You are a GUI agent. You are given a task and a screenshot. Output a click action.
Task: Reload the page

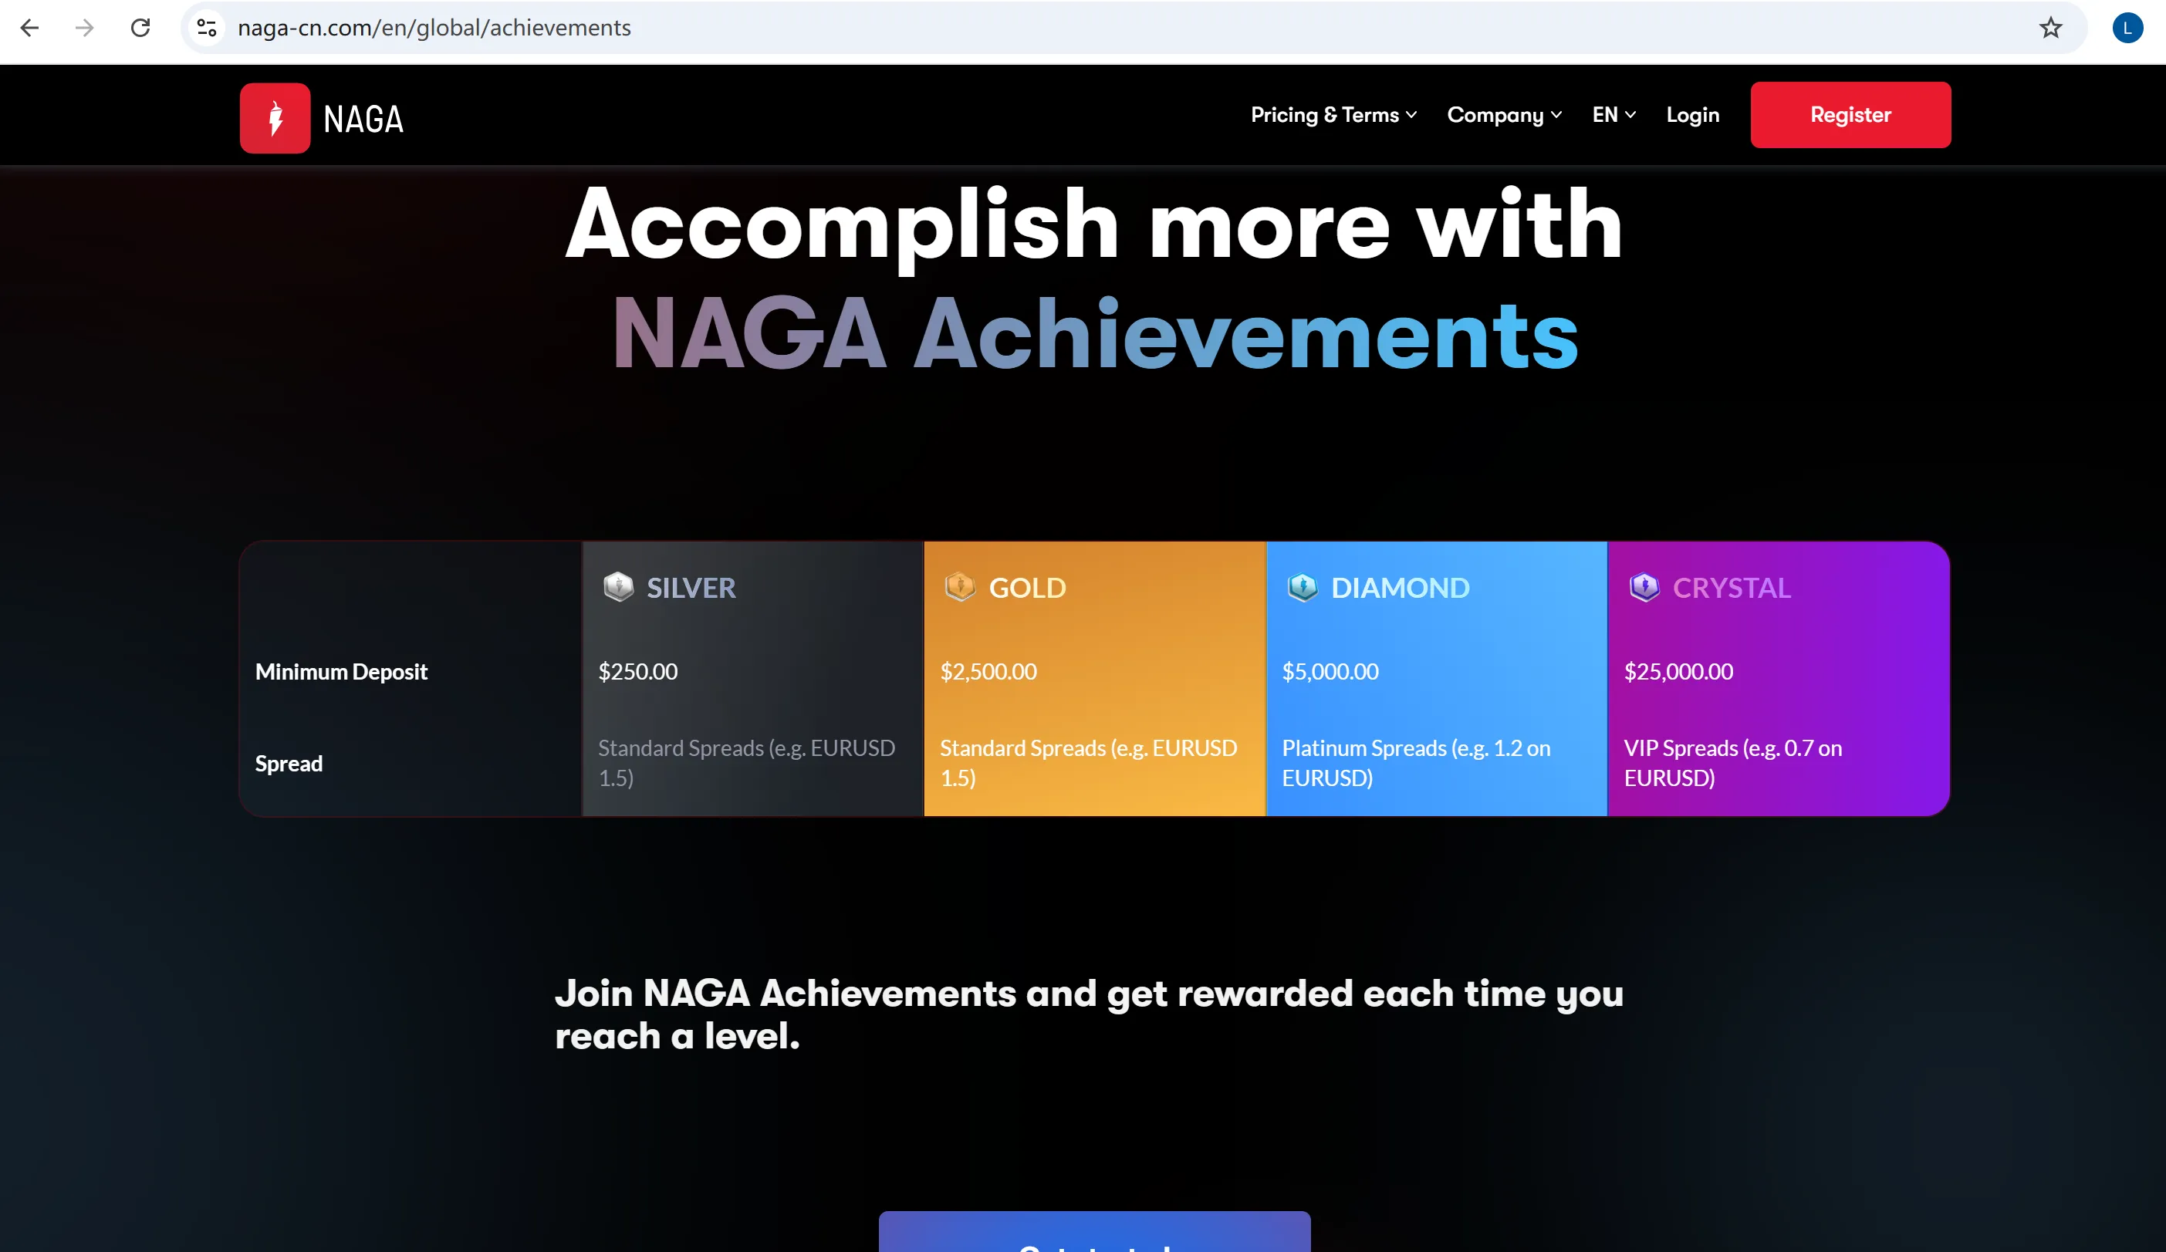(140, 28)
